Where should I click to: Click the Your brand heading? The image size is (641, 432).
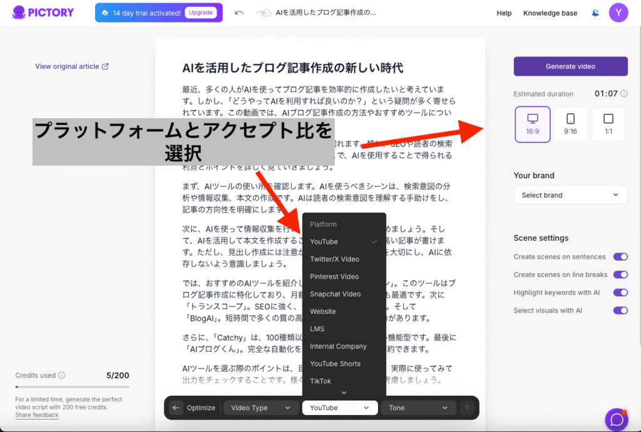(x=534, y=176)
